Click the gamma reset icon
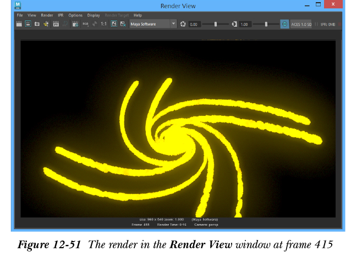Screen dimensions: 351x257 pos(234,24)
